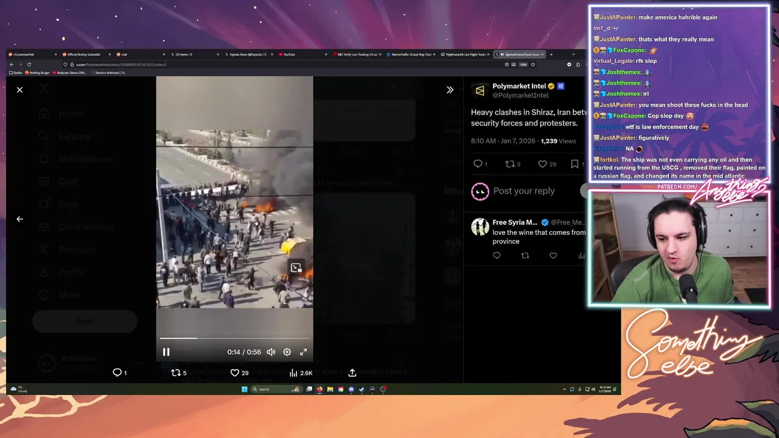The height and width of the screenshot is (438, 779).
Task: Open a new browser tab
Action: 551,54
